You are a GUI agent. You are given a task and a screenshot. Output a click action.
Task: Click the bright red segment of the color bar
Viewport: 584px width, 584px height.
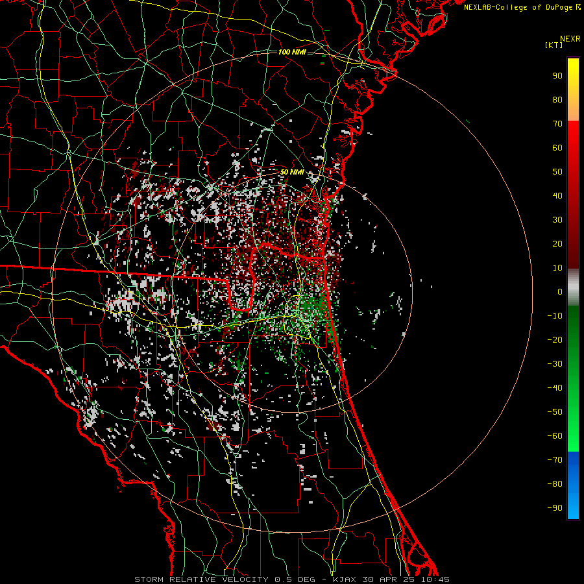point(573,195)
